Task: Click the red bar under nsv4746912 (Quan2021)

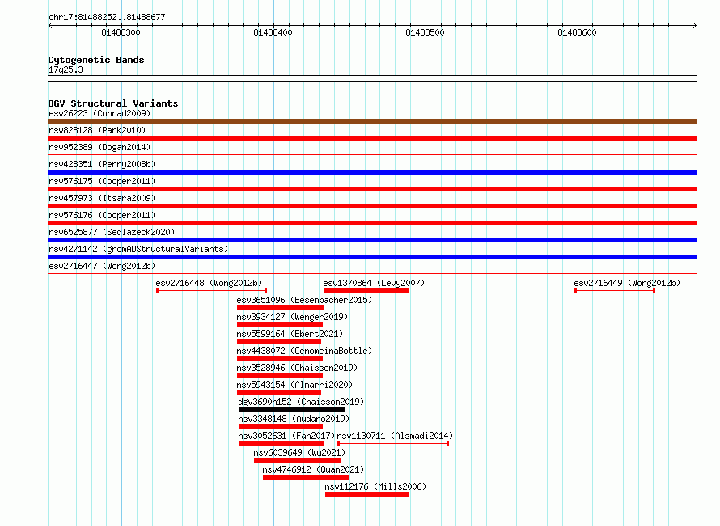Action: pos(306,478)
